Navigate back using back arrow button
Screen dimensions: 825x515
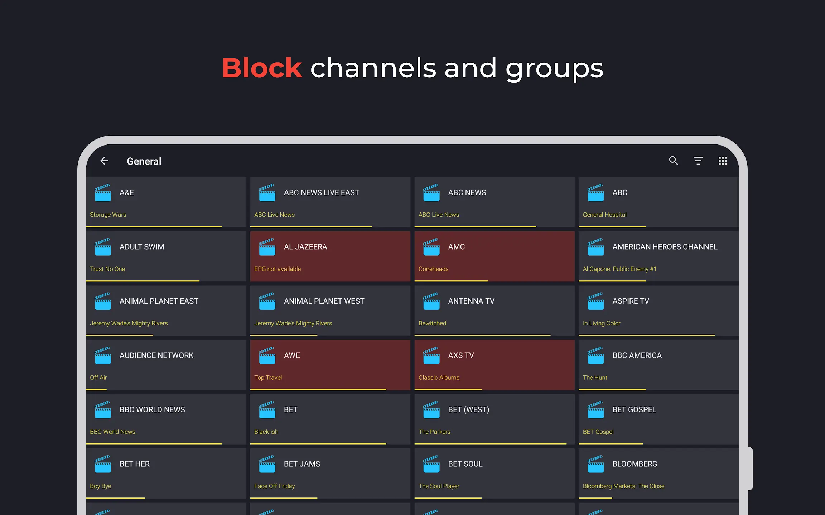(105, 161)
